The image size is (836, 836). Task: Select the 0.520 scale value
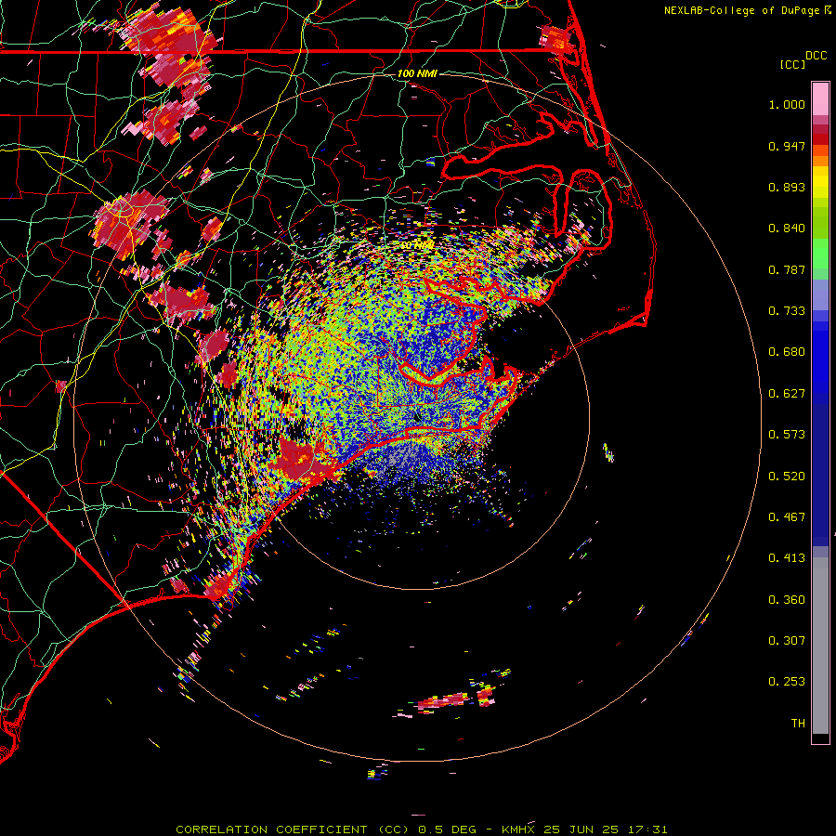(x=787, y=477)
